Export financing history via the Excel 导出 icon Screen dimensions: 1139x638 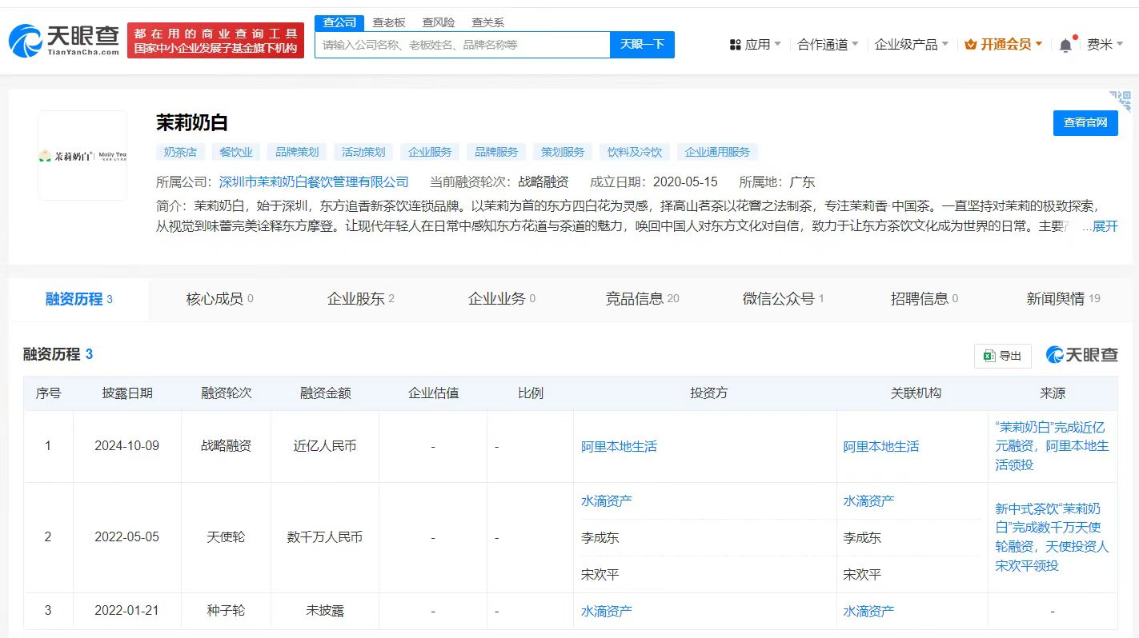tap(993, 357)
